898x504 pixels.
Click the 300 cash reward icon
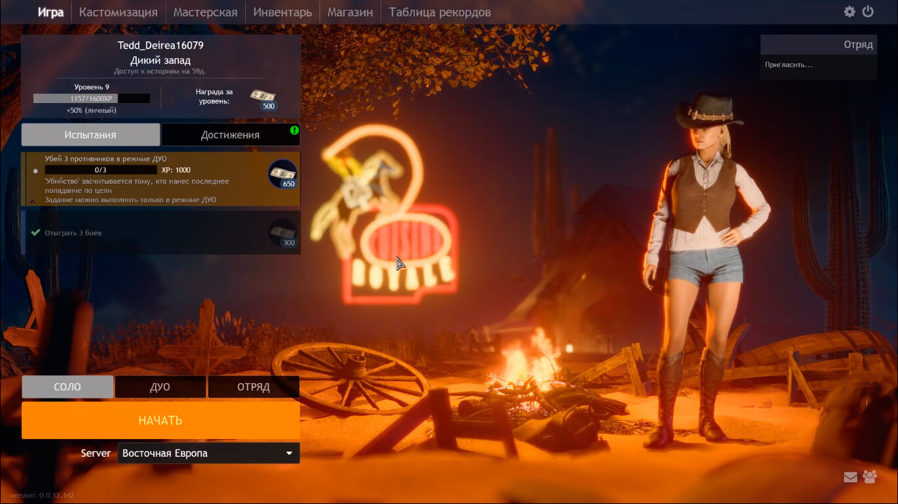click(283, 233)
